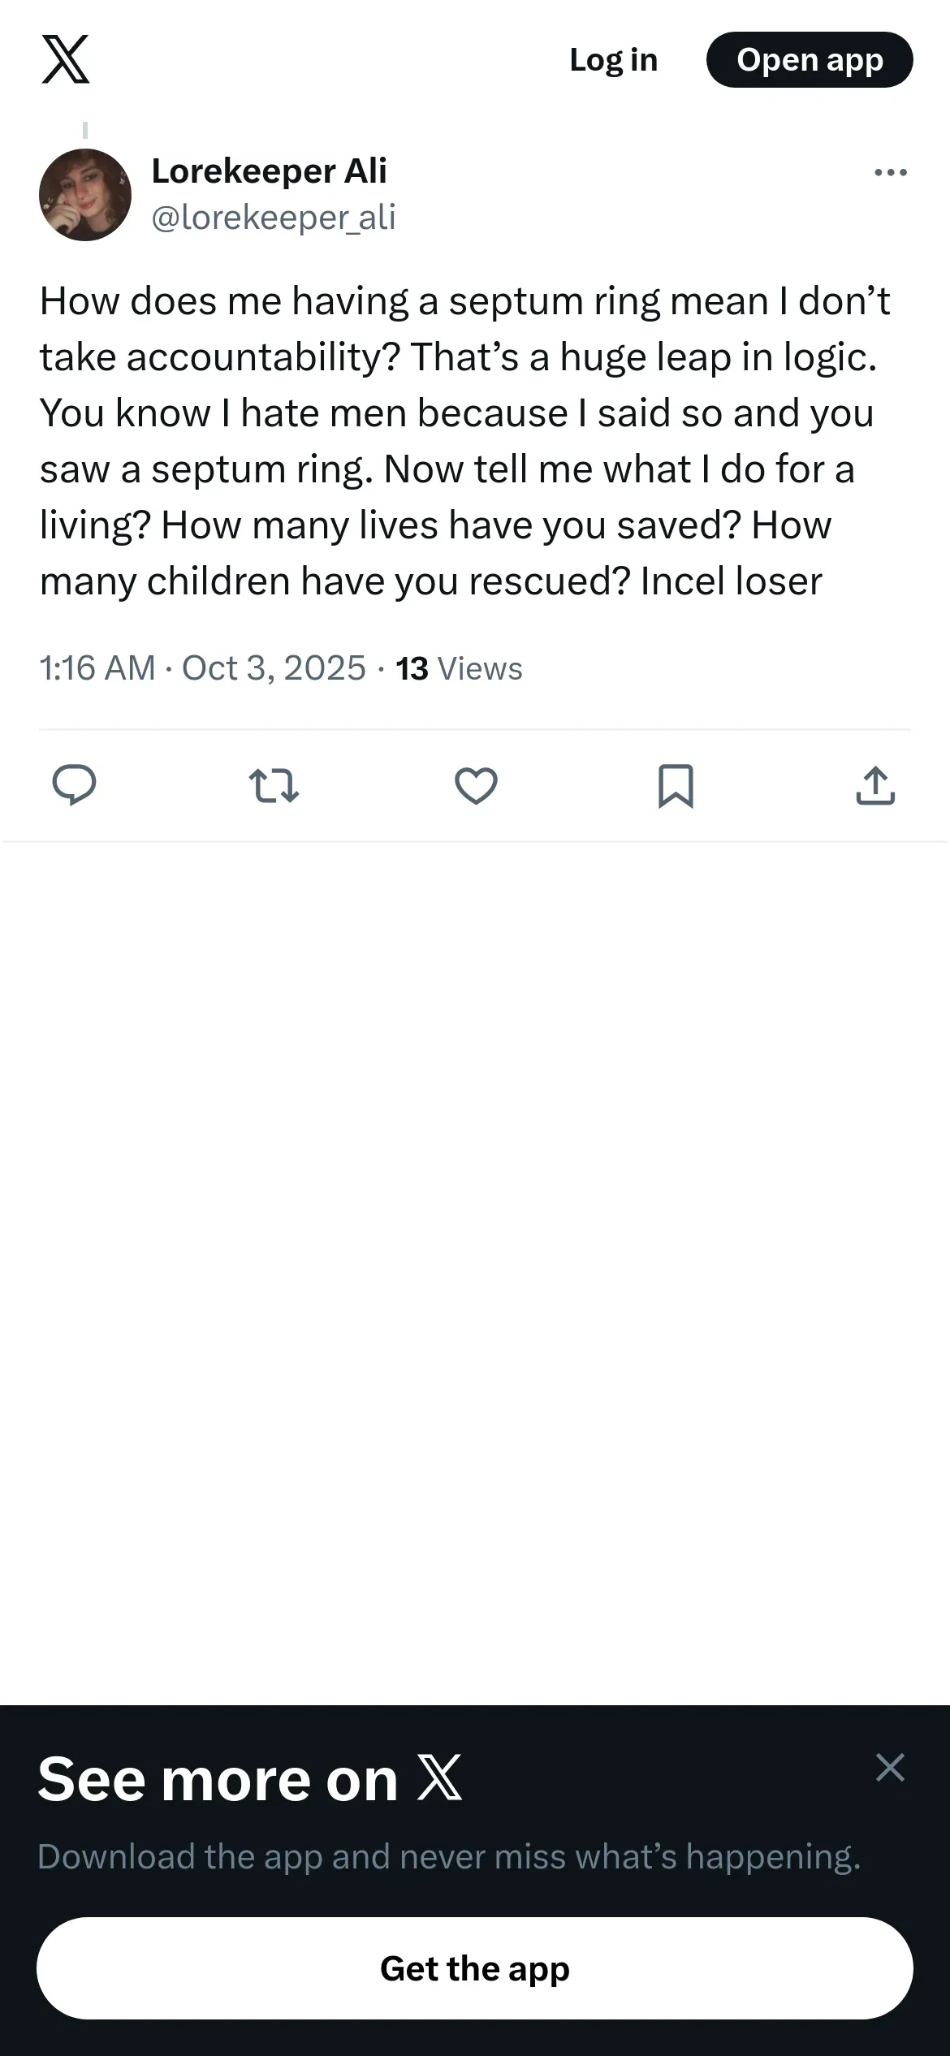Image resolution: width=950 pixels, height=2056 pixels.
Task: Click the 'Download the app' banner subtitle
Action: click(449, 1856)
